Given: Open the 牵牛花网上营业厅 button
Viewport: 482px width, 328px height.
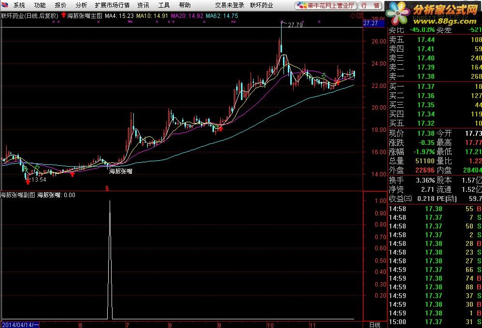Looking at the screenshot, I should pos(326,5).
